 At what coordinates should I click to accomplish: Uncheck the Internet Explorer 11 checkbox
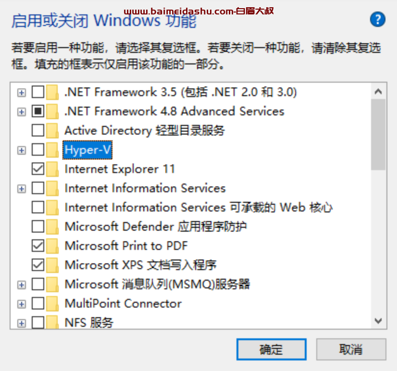(x=38, y=169)
